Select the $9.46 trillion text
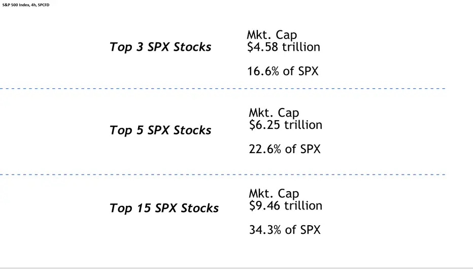The width and height of the screenshot is (473, 279). [x=286, y=206]
